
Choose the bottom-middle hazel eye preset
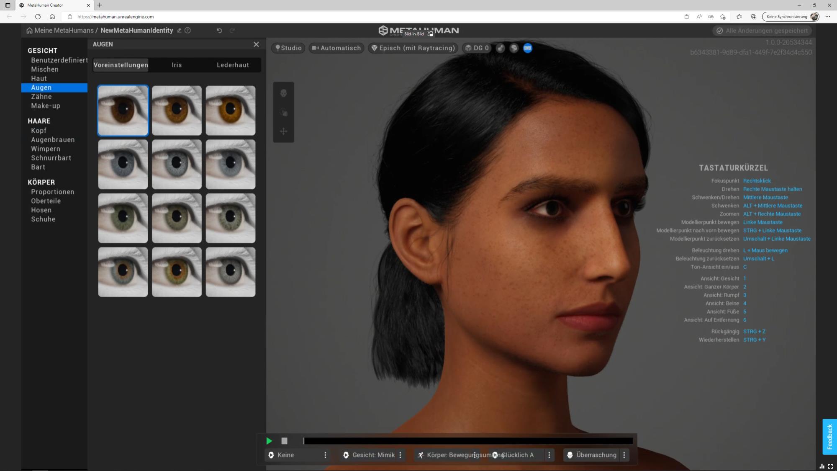[177, 272]
